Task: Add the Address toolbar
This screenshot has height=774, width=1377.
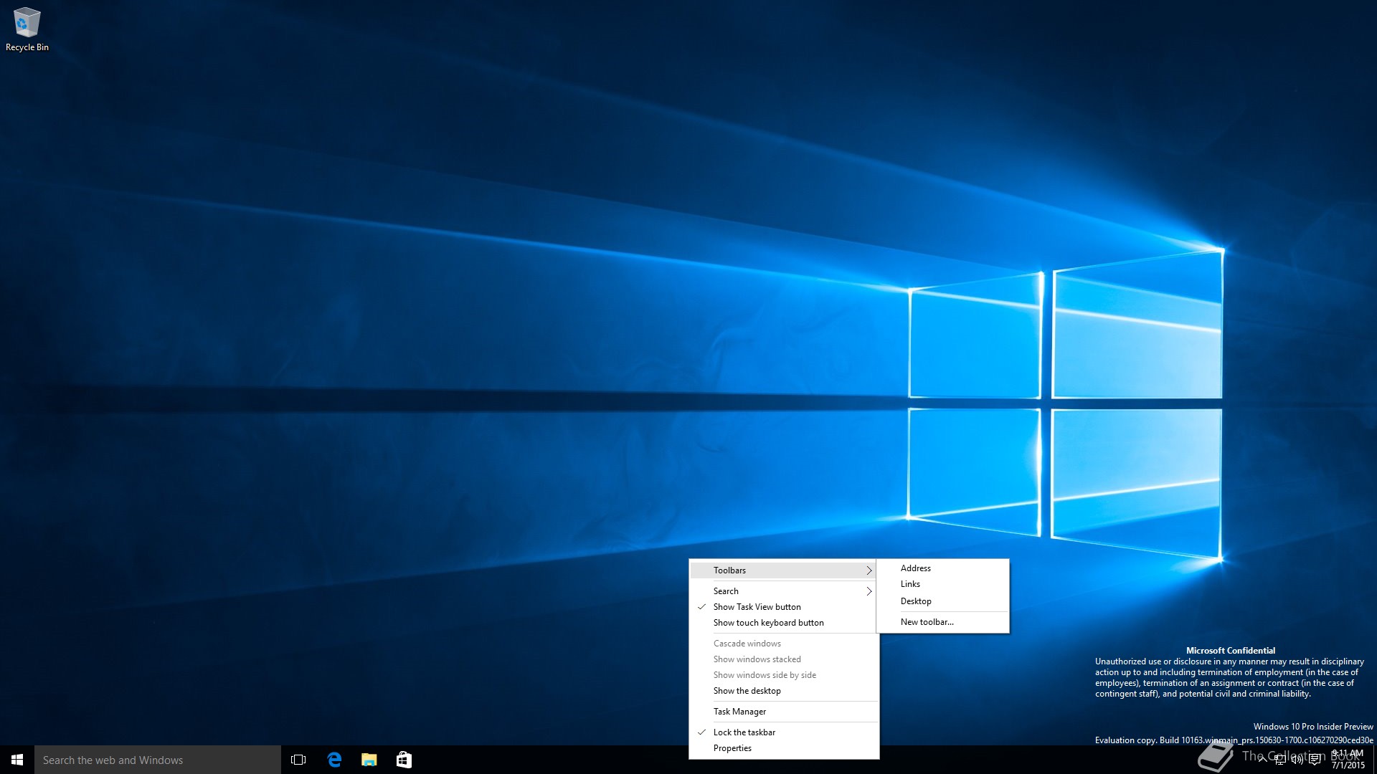Action: point(942,568)
